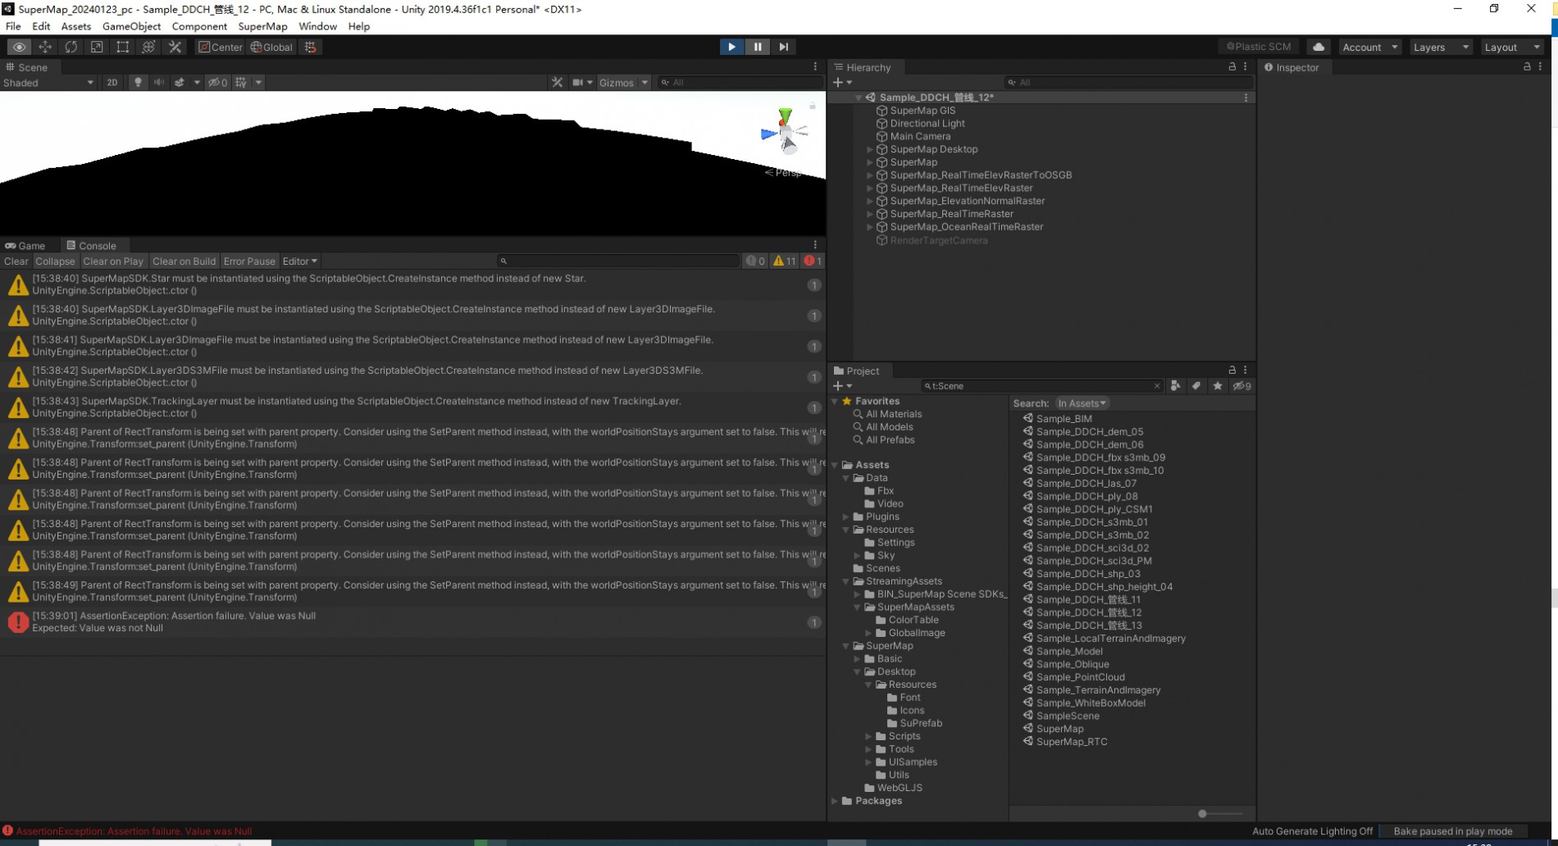Screen dimensions: 1558x846
Task: Toggle pivot mode with Center button
Action: pos(221,47)
